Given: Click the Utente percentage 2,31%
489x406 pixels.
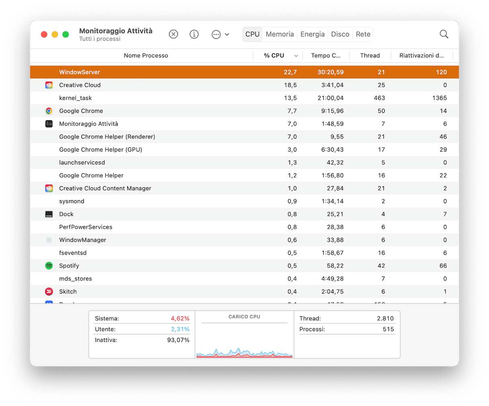Looking at the screenshot, I should (180, 329).
